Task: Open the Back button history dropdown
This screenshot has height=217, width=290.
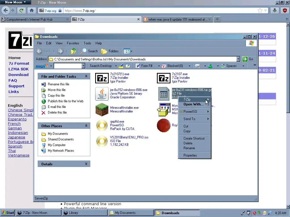Action: pyautogui.click(x=54, y=51)
